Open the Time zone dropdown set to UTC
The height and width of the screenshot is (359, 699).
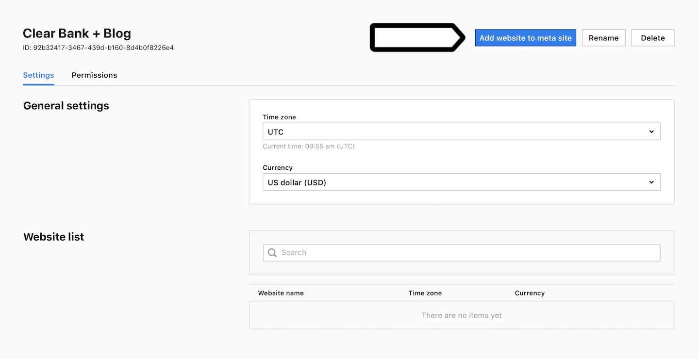[462, 131]
